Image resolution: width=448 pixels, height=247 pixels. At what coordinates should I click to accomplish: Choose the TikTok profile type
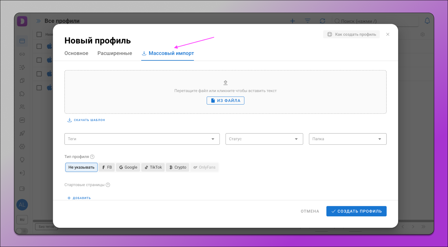153,167
